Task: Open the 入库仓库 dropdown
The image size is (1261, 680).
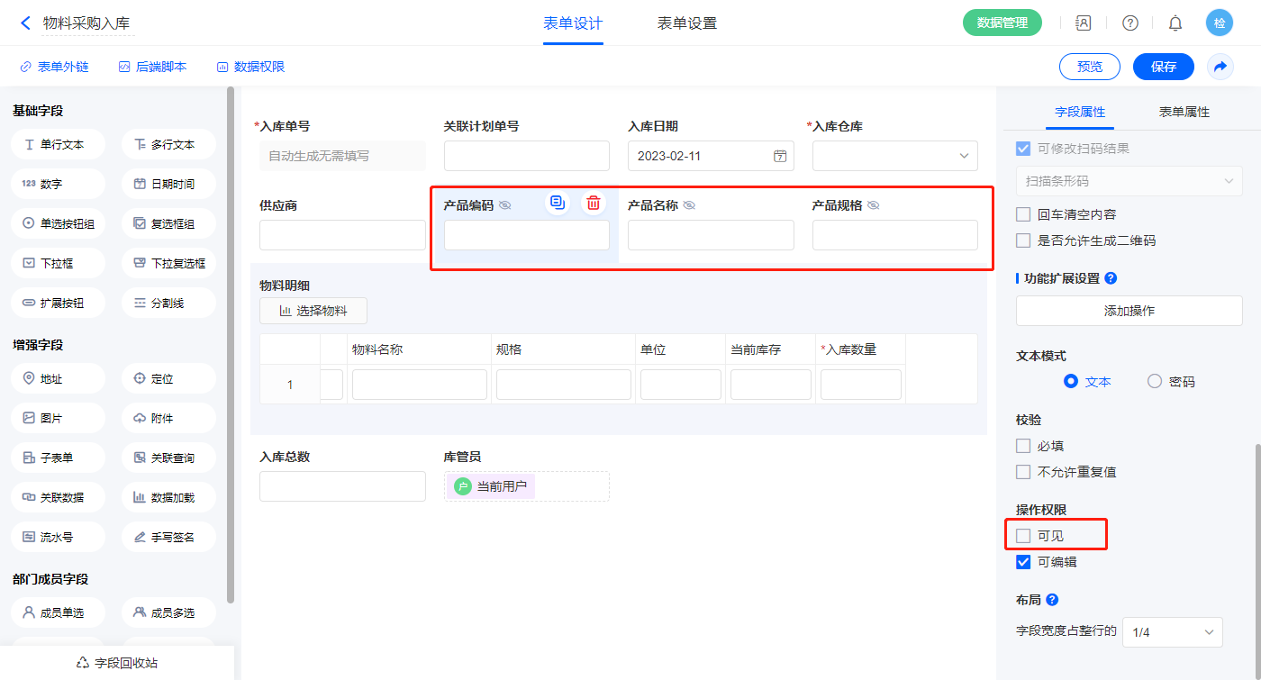Action: (894, 156)
